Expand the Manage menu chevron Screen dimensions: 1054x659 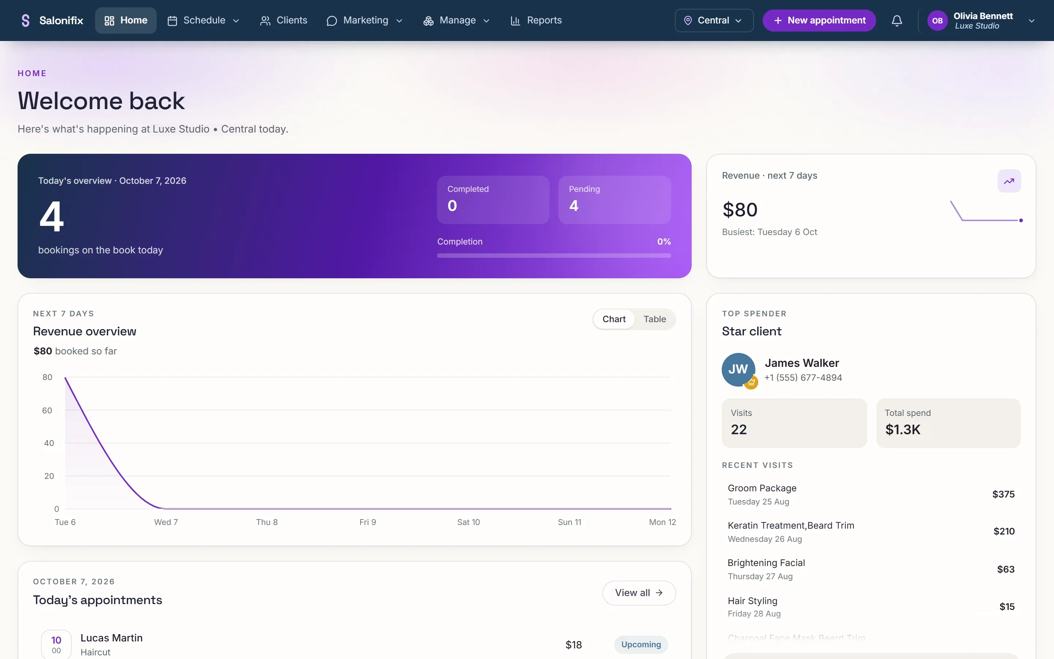pos(486,21)
